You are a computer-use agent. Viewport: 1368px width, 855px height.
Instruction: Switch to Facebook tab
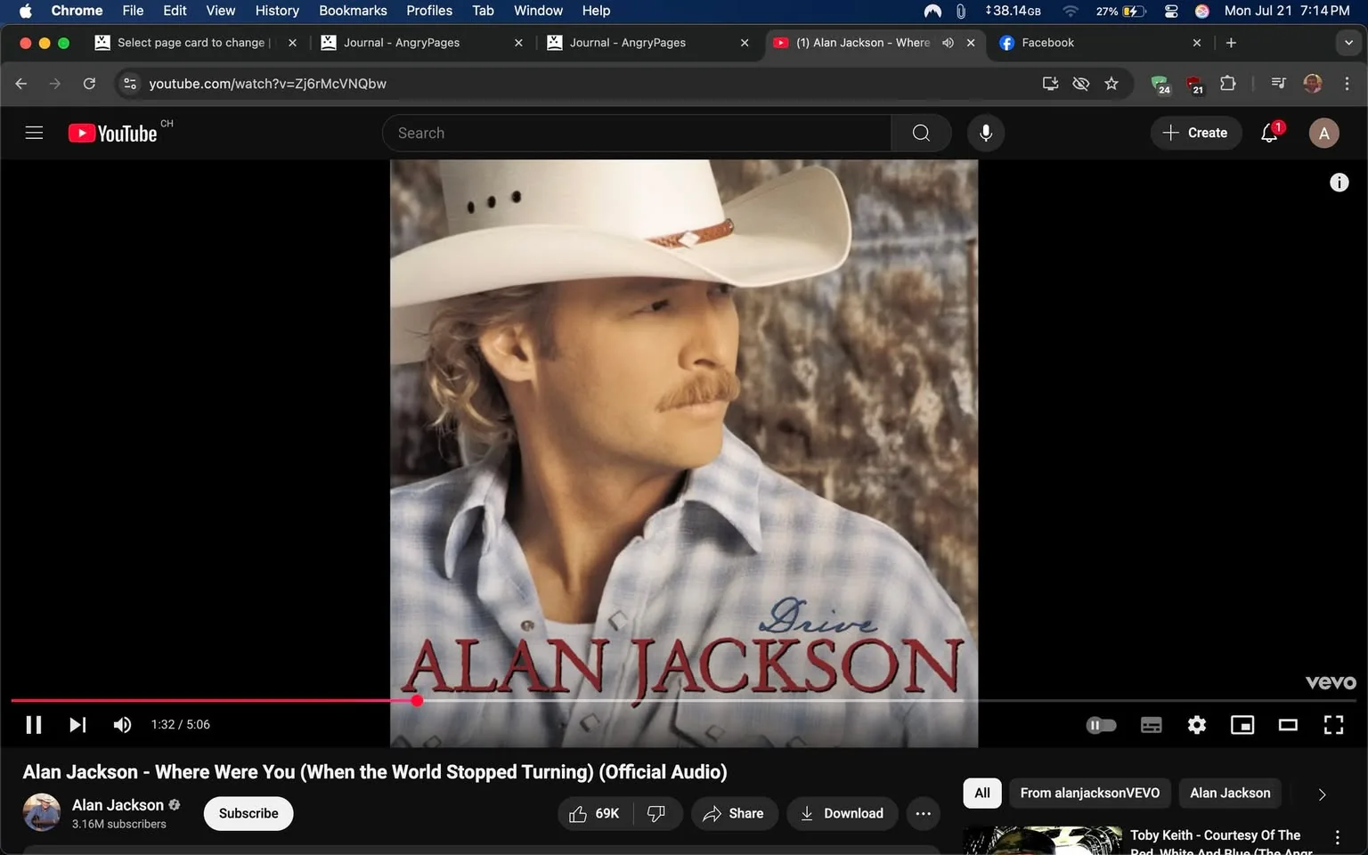1101,43
